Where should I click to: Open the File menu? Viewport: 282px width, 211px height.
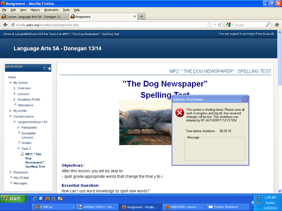(x=4, y=10)
